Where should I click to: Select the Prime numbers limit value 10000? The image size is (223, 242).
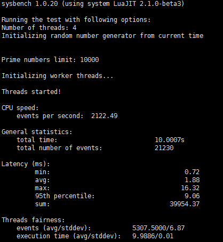pos(90,60)
